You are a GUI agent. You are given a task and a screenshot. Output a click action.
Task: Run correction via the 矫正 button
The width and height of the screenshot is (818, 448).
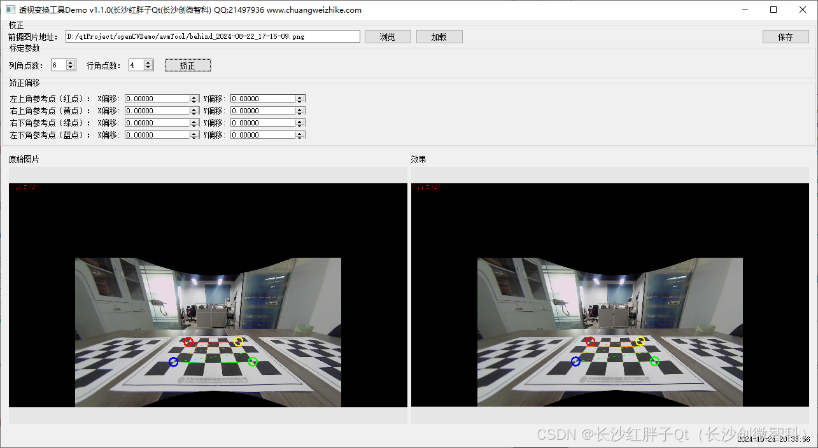point(187,65)
